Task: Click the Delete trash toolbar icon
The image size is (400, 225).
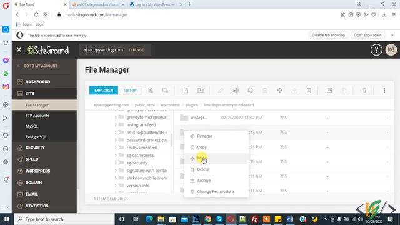Action: [309, 90]
